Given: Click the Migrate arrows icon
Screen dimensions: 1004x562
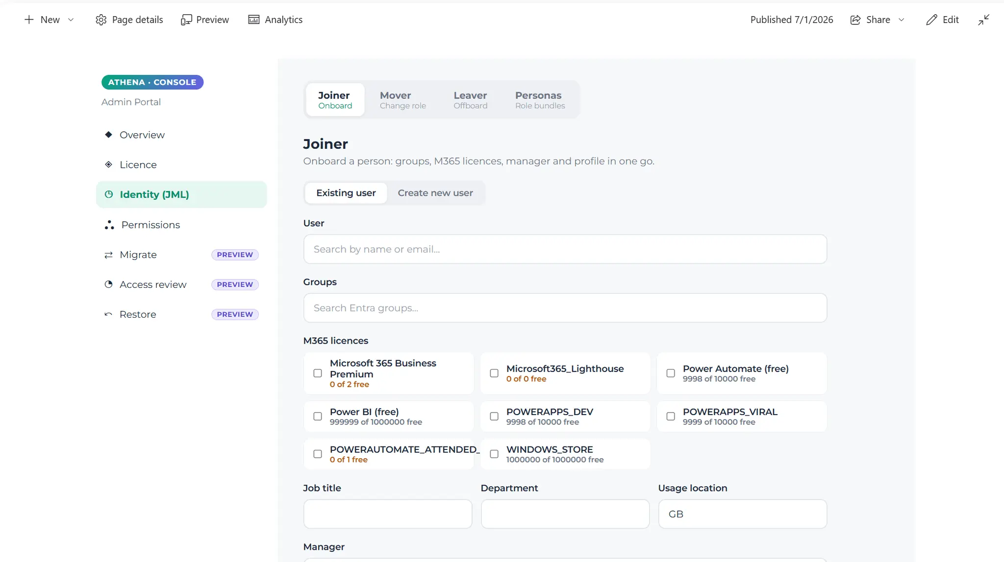Looking at the screenshot, I should 108,255.
